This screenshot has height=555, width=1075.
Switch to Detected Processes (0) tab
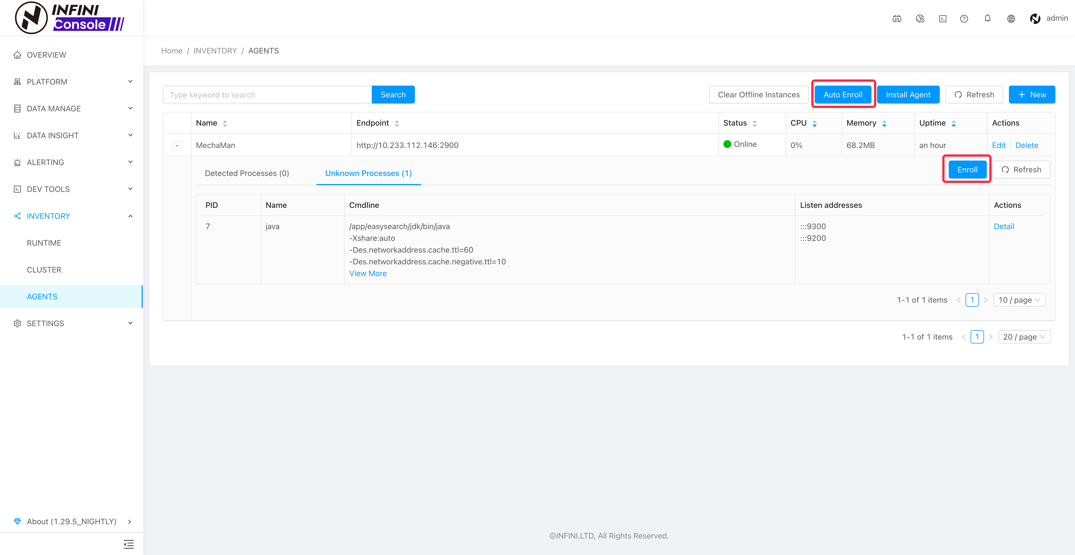[247, 173]
